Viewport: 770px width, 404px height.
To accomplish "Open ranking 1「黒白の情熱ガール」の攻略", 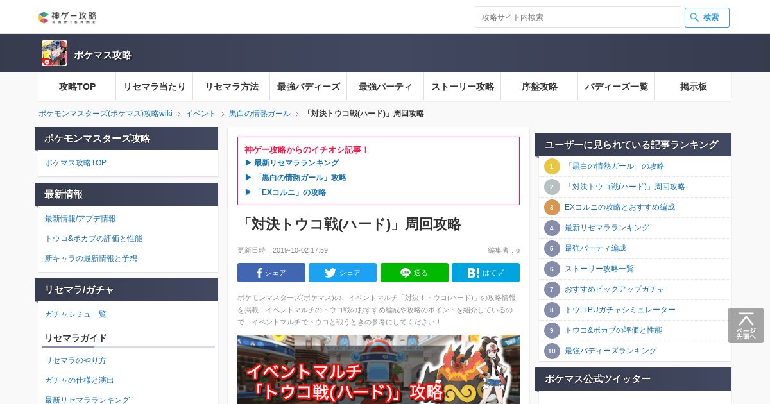I will coord(614,166).
